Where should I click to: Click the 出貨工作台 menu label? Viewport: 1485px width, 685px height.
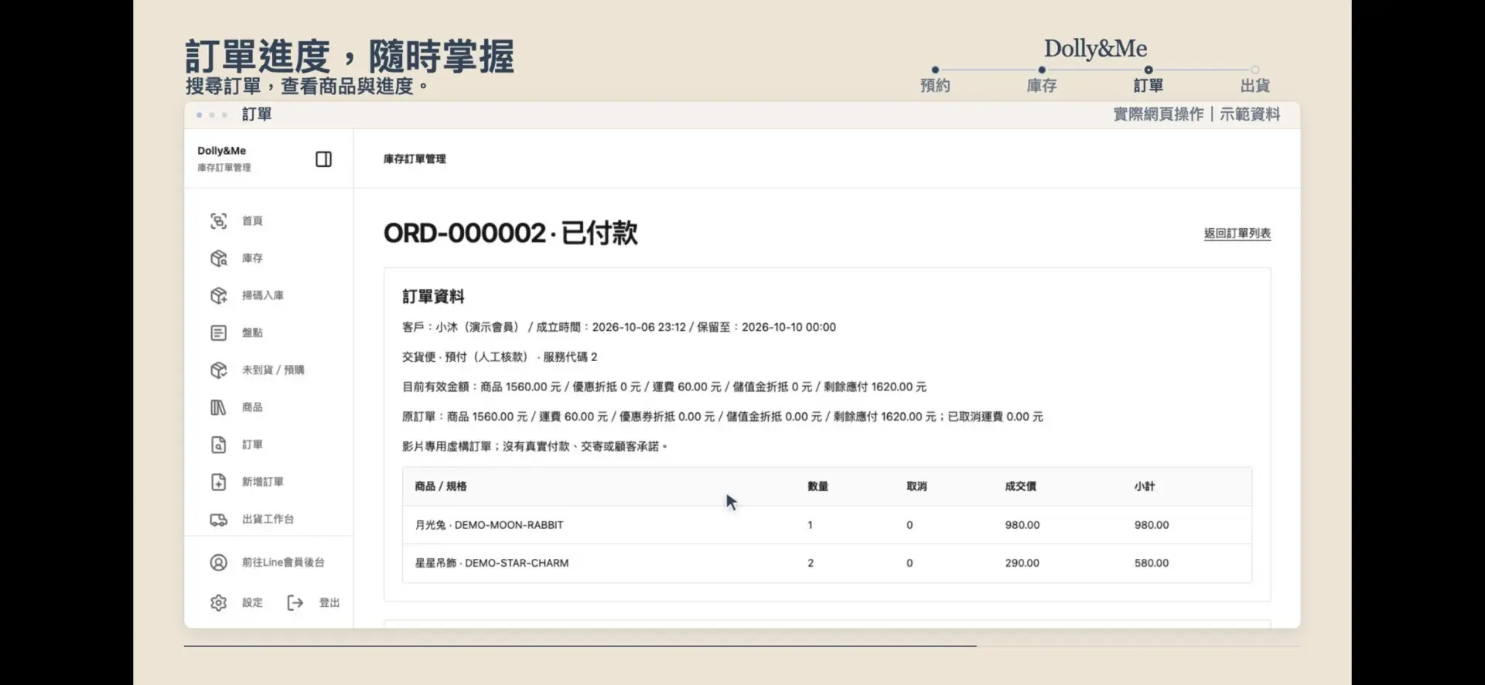pyautogui.click(x=268, y=520)
